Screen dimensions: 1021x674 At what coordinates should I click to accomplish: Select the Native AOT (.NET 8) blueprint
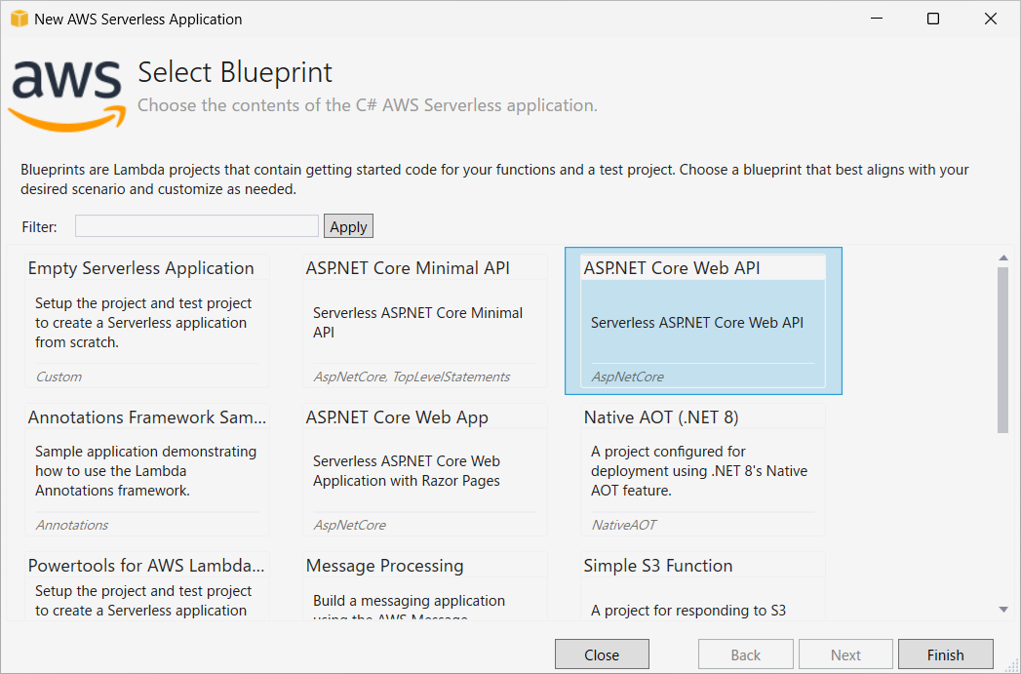[703, 469]
